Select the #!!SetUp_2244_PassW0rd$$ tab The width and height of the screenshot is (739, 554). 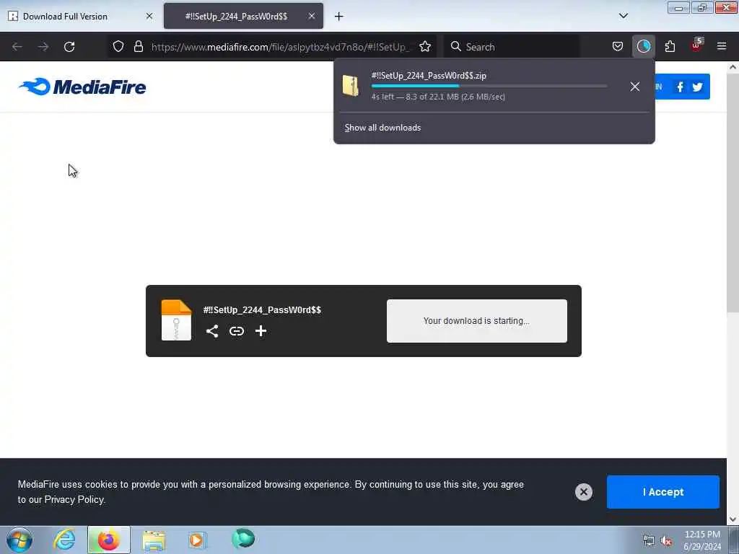pyautogui.click(x=243, y=16)
